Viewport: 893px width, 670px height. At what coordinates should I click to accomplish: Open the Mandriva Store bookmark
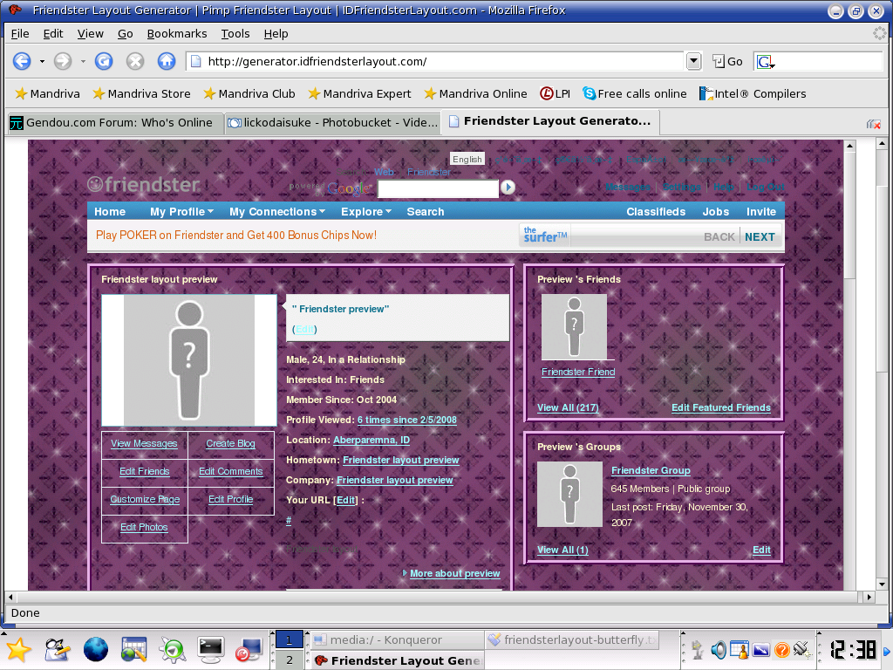[141, 93]
